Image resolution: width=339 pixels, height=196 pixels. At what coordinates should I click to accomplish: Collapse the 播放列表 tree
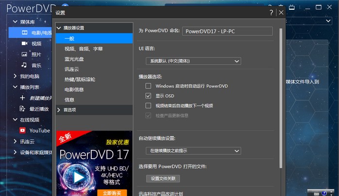click(15, 87)
